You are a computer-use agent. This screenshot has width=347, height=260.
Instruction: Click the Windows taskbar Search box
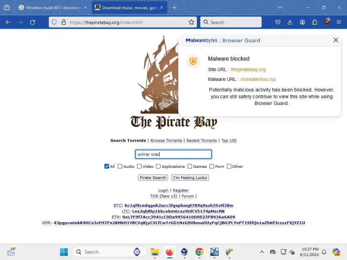tap(109, 252)
